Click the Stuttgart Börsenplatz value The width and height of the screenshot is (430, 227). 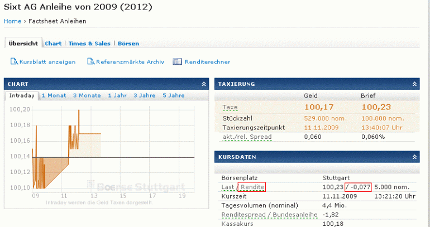pyautogui.click(x=336, y=178)
